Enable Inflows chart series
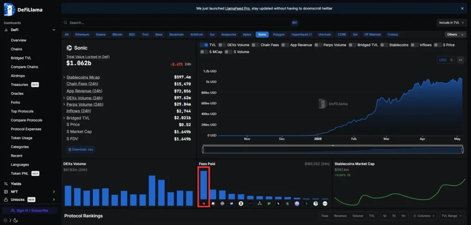471x225 pixels. 415,45
